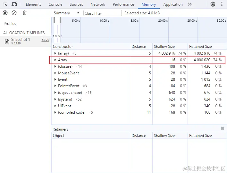227x173 pixels.
Task: Open the Summary view dropdown
Action: coord(67,13)
